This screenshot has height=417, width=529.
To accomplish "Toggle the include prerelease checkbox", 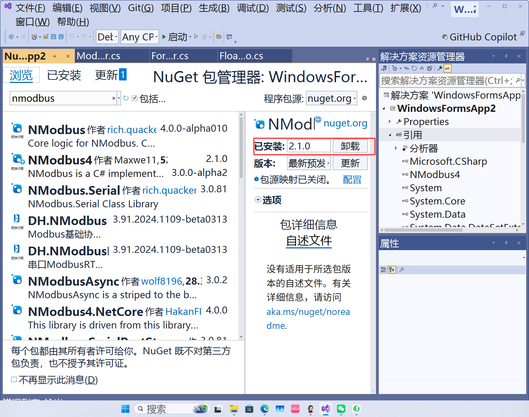I will tap(135, 98).
